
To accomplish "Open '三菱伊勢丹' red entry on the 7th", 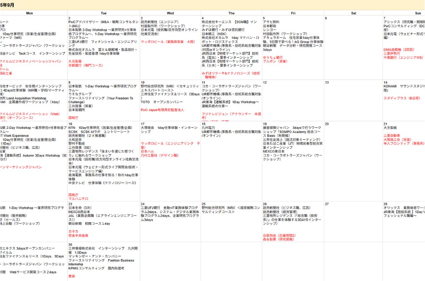I will tap(392, 53).
